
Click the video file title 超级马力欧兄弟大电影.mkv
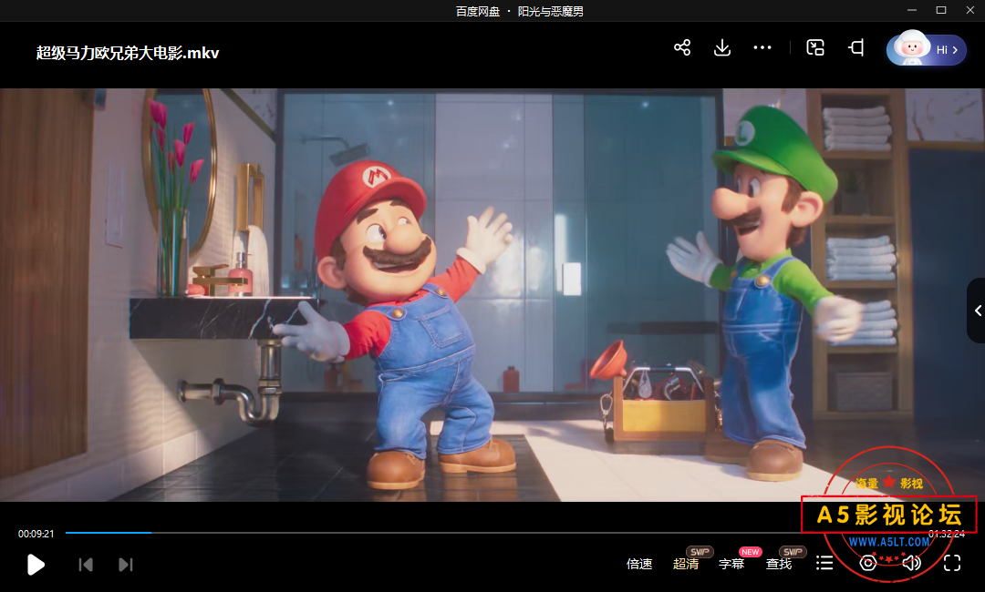tap(128, 53)
